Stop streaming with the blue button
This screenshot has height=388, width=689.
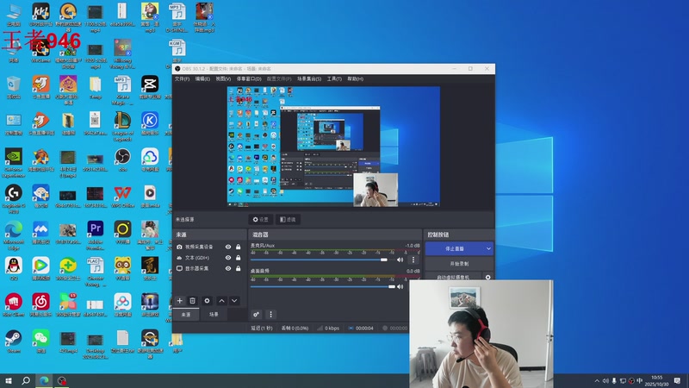tap(455, 248)
